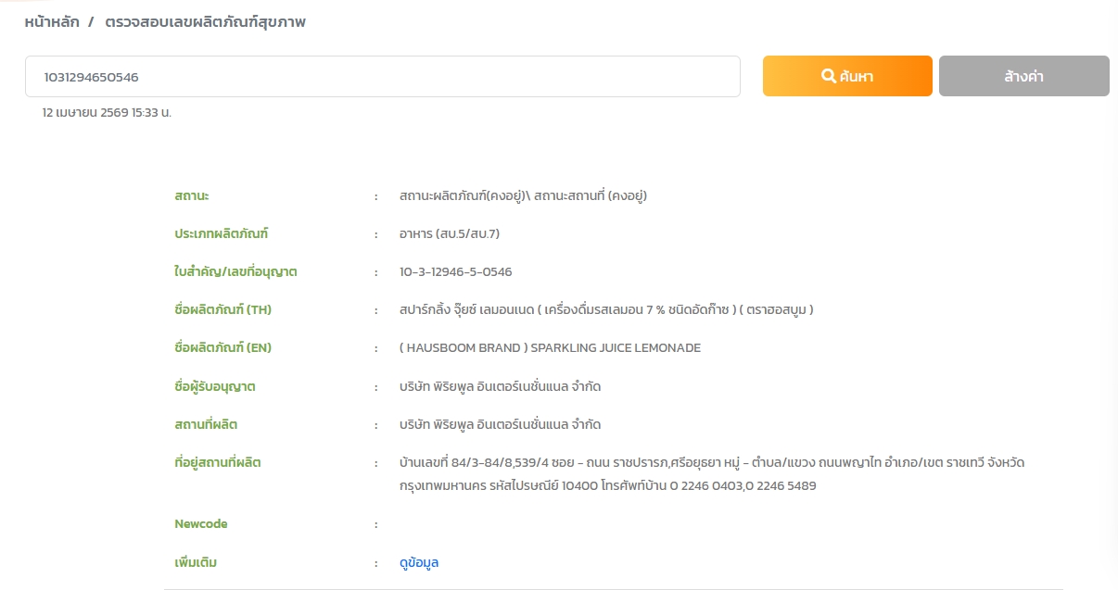The image size is (1118, 590).
Task: Click the ล้างค่า clear button
Action: point(1023,76)
